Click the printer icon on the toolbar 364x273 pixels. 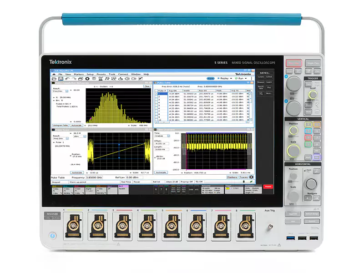click(81, 79)
